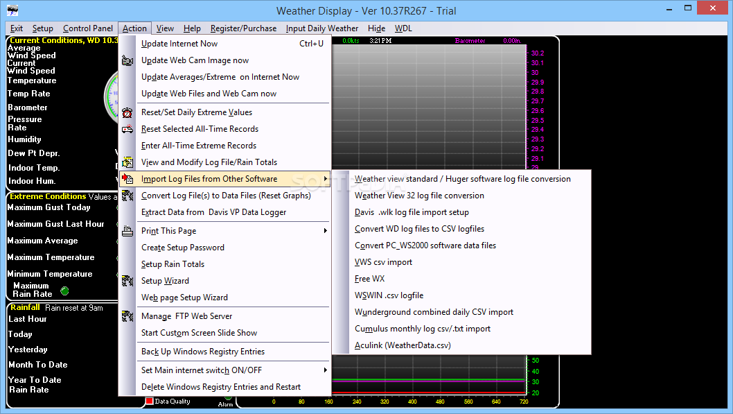Open the Control Panel menu
The height and width of the screenshot is (414, 733).
tap(88, 28)
